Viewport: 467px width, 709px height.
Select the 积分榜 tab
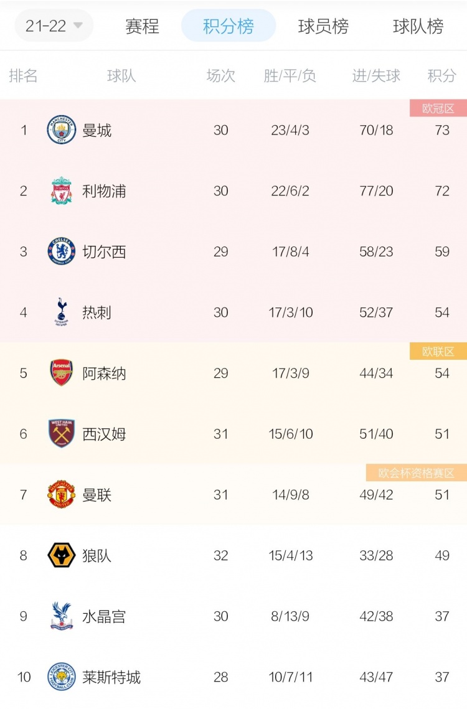tap(229, 26)
